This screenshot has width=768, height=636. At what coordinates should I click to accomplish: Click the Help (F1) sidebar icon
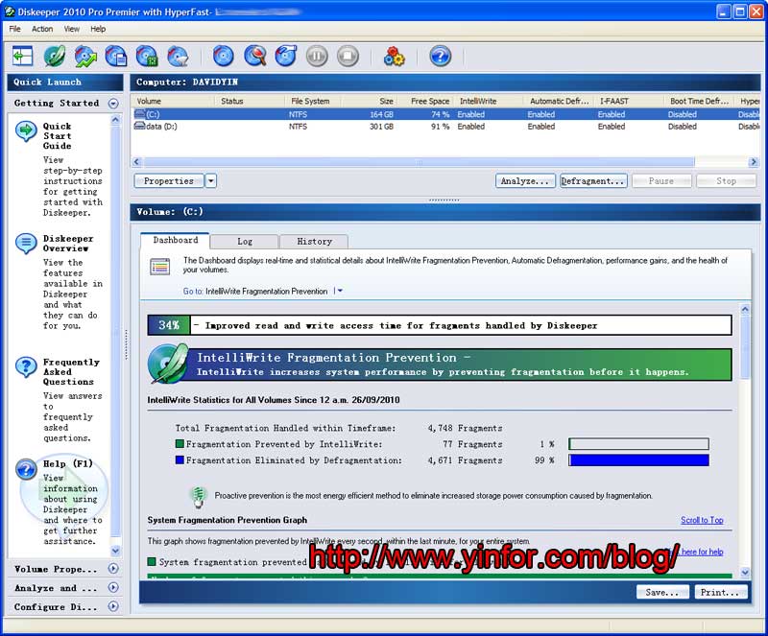tap(26, 469)
